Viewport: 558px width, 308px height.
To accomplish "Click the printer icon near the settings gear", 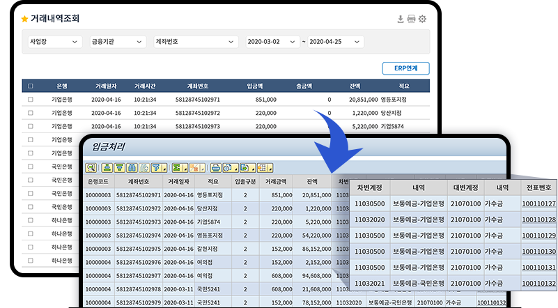I will pyautogui.click(x=411, y=19).
